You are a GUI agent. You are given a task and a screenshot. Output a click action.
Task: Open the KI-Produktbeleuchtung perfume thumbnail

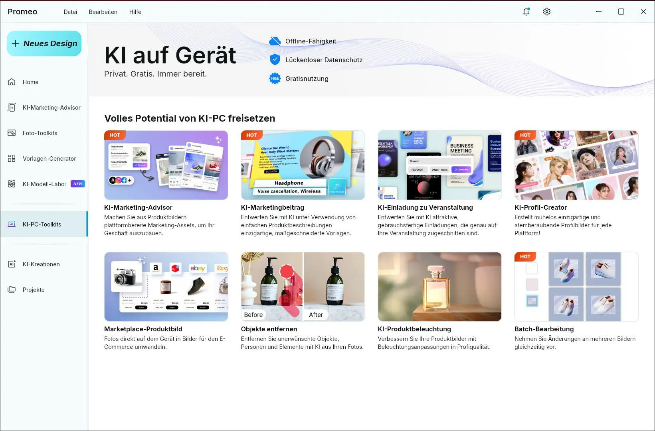click(x=439, y=286)
